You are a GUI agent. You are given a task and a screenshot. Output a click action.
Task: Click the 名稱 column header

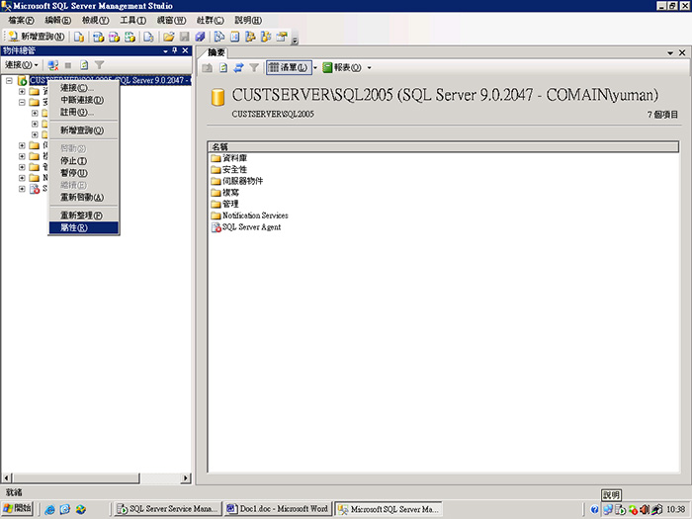[443, 147]
